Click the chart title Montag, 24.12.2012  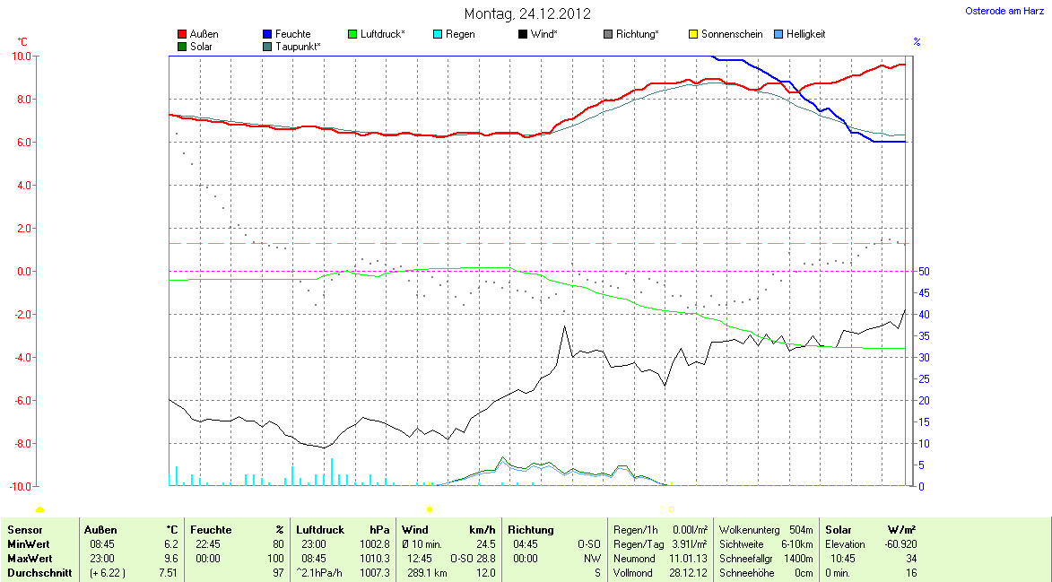click(x=527, y=13)
